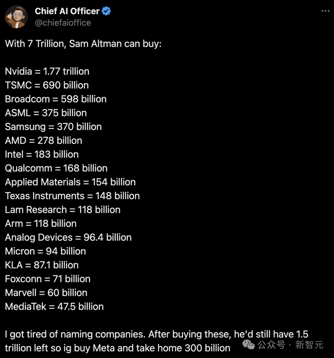Image resolution: width=334 pixels, height=358 pixels.
Task: Select the Applied Materials = 154 billion line
Action: [x=71, y=182]
